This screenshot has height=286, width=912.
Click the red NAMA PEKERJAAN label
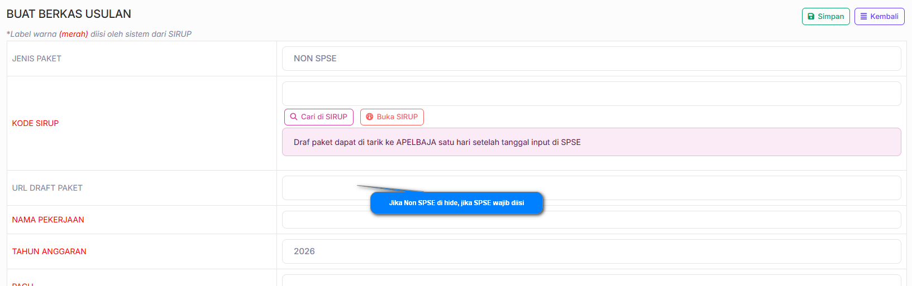(x=48, y=220)
